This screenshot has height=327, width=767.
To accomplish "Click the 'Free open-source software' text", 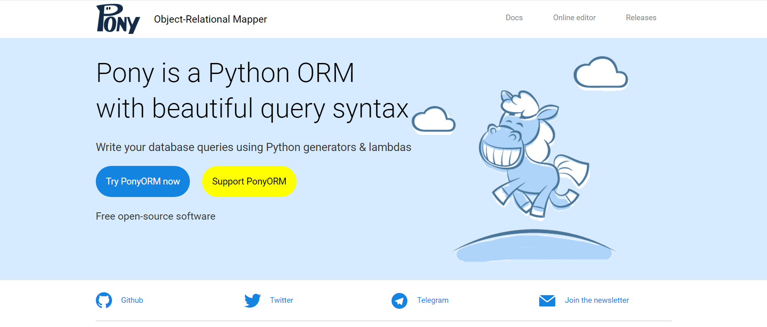I will 156,216.
